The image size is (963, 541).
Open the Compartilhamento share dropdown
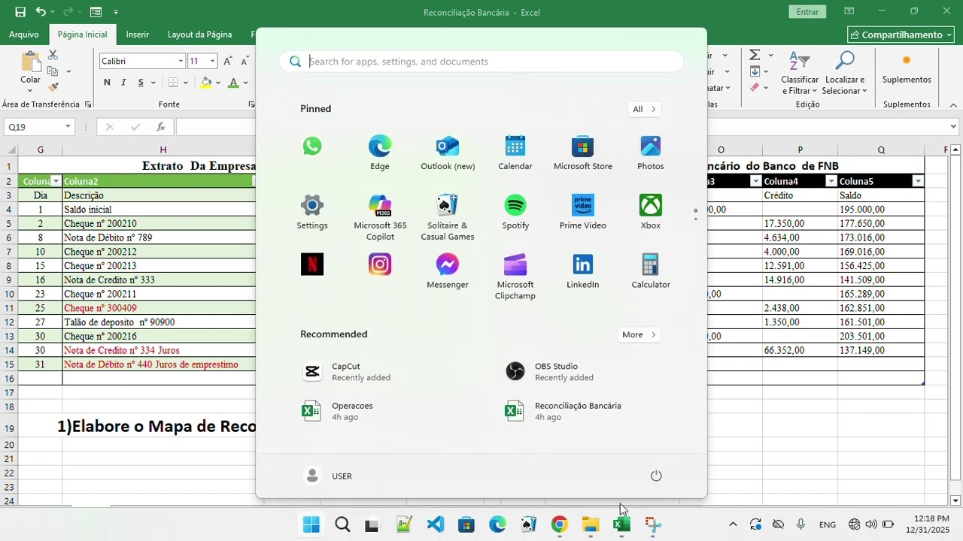tap(901, 35)
